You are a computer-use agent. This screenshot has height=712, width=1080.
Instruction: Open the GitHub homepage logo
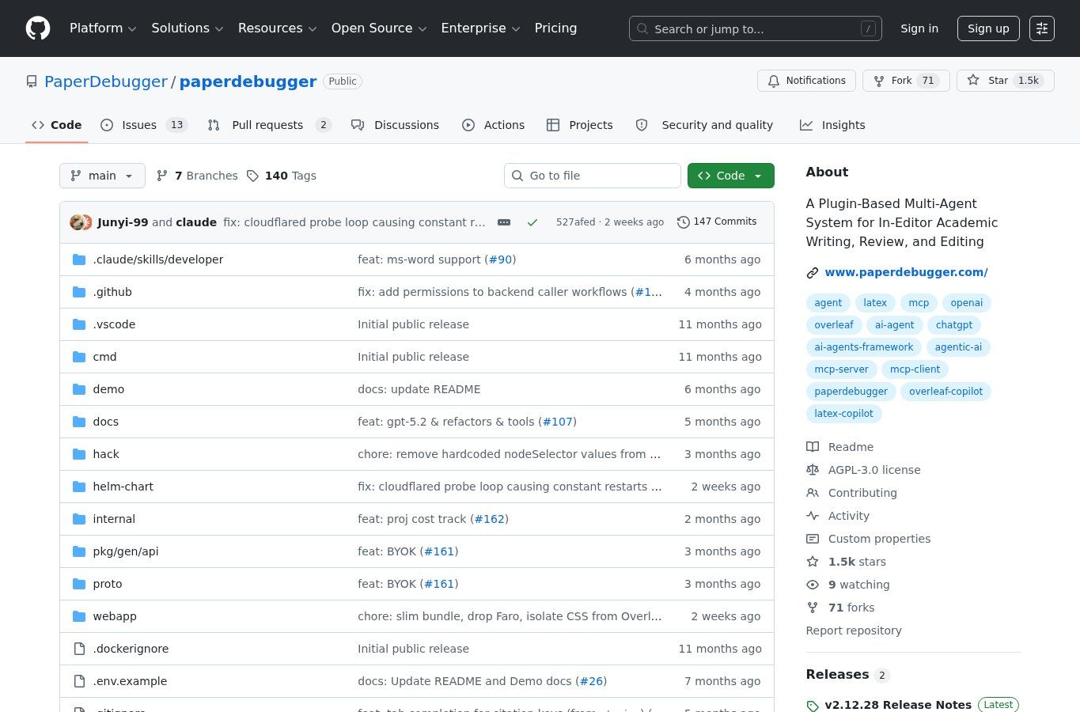38,28
